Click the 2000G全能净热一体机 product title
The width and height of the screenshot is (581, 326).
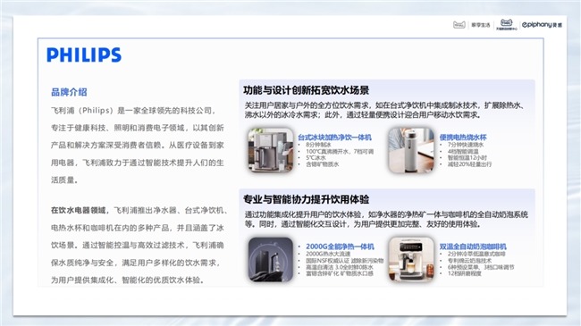340,247
